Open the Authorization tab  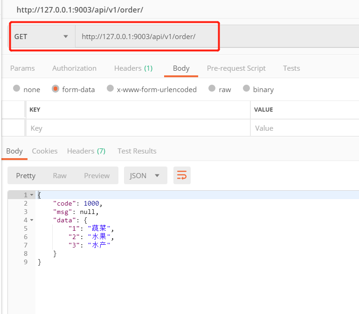point(74,68)
